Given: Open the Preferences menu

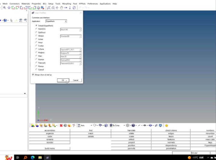Looking at the screenshot, I should coord(93,4).
